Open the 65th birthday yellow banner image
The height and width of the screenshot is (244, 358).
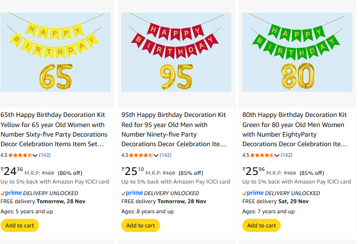(56, 52)
